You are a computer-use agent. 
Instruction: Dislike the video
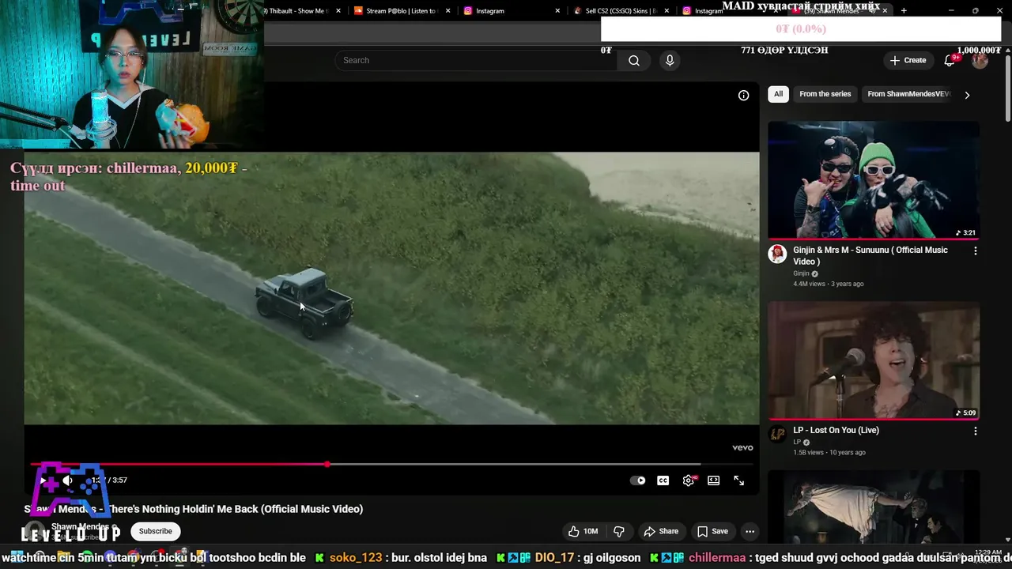point(619,531)
